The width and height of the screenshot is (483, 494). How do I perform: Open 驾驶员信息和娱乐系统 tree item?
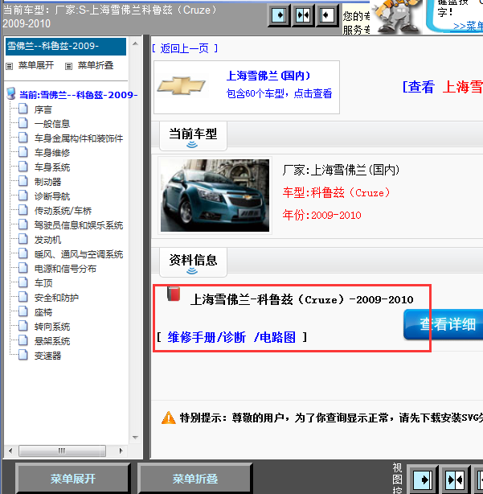point(79,225)
